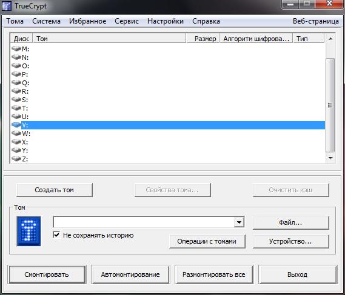
Task: Pick the Q: drive slot icon
Action: tap(16, 82)
